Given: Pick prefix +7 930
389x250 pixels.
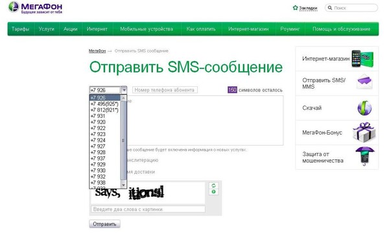Looking at the screenshot, I should 105,170.
